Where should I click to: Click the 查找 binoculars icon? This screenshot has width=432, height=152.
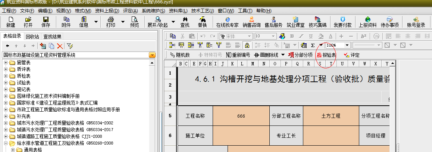point(185,22)
